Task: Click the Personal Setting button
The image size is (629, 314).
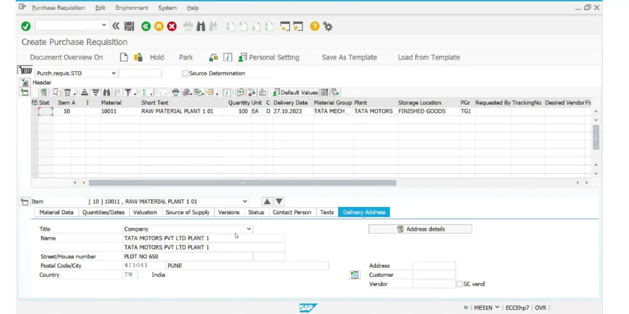Action: pos(269,58)
